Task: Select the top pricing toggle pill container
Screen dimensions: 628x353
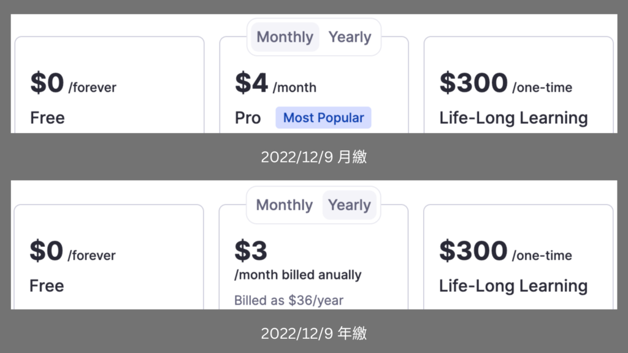Action: click(x=313, y=37)
